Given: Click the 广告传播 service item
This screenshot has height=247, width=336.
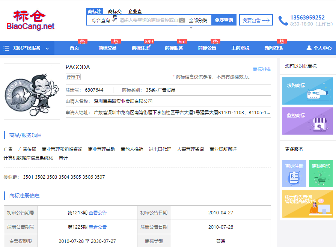Looking at the screenshot, I should pyautogui.click(x=27, y=149).
